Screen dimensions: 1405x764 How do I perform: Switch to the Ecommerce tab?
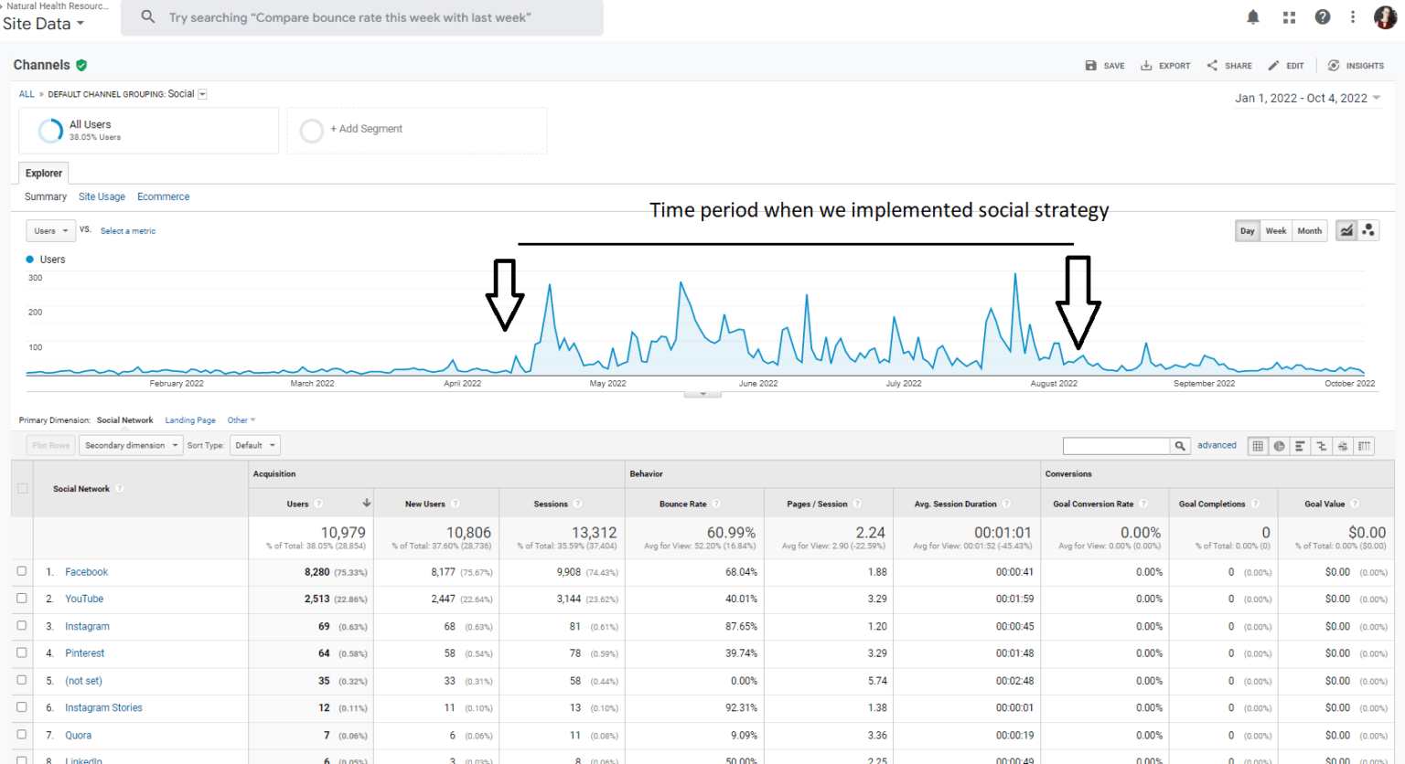pyautogui.click(x=164, y=196)
